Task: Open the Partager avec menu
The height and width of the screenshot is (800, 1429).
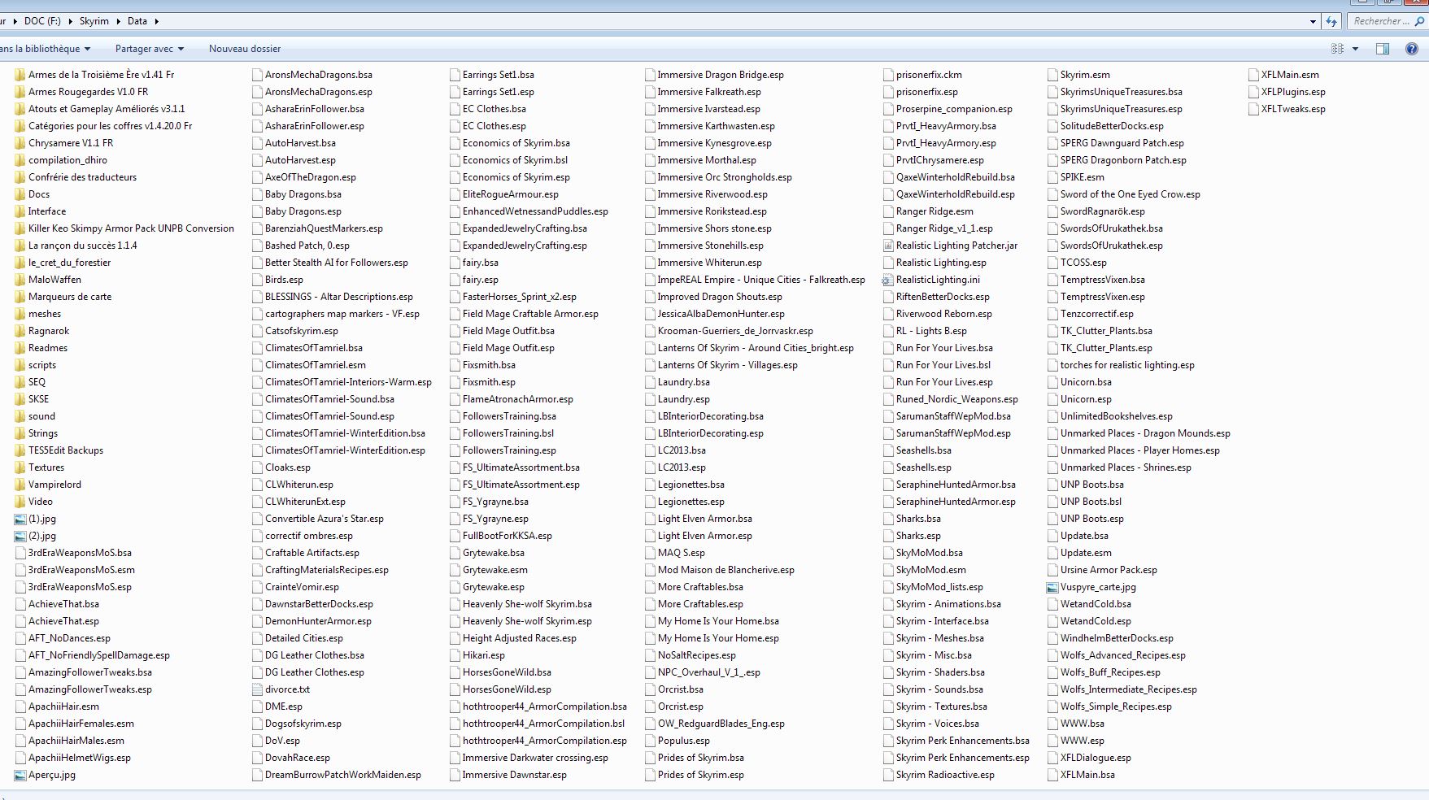Action: click(x=150, y=49)
